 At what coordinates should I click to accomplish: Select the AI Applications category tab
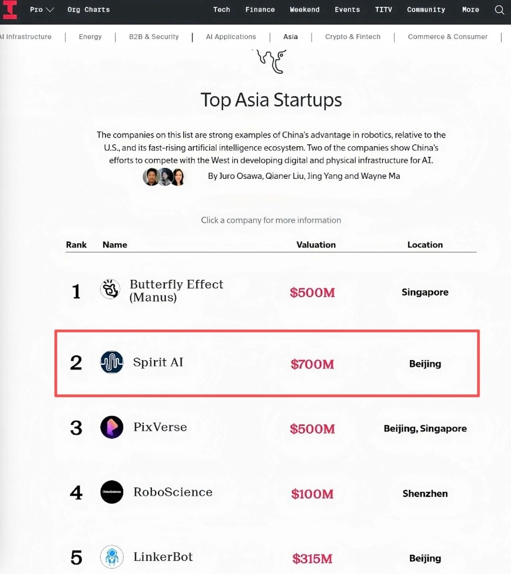click(x=231, y=37)
